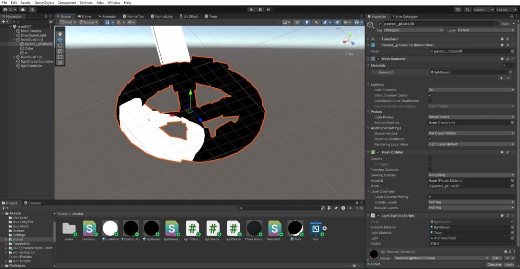Open the Layers dropdown in top bar

point(484,10)
